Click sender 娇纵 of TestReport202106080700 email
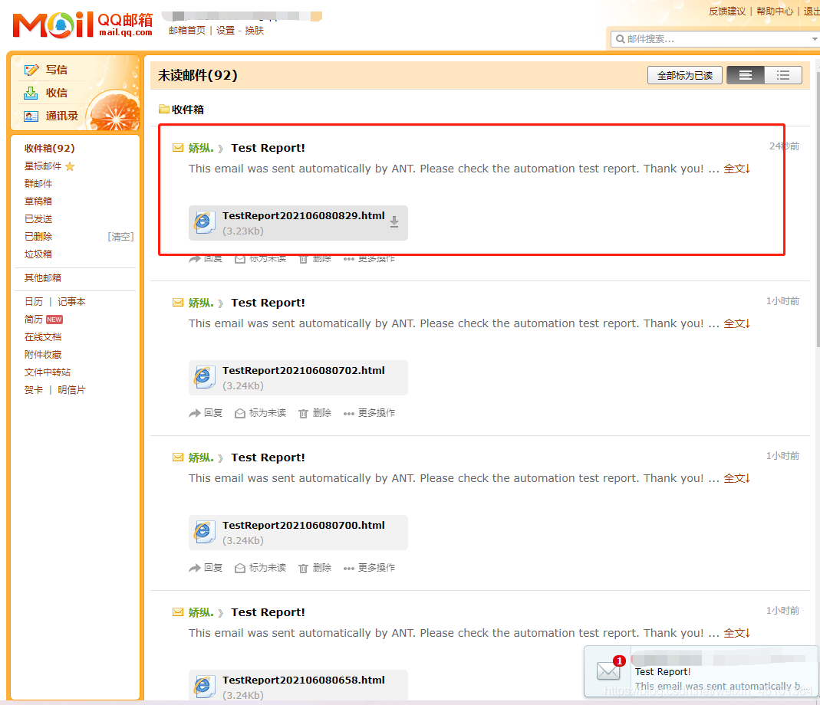The image size is (820, 705). [x=201, y=457]
